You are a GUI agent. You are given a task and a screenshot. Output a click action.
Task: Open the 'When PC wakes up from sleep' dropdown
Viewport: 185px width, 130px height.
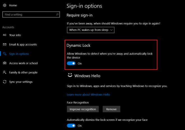(91, 30)
